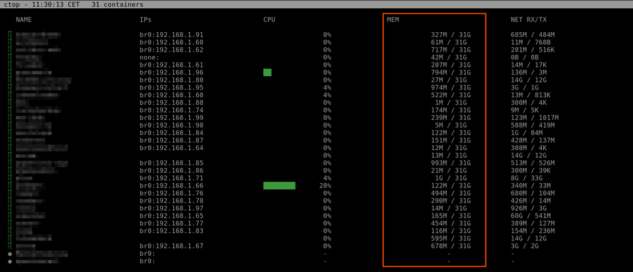
Task: Click the status icon for the 192.168.1.67 container
Action: pos(9,246)
